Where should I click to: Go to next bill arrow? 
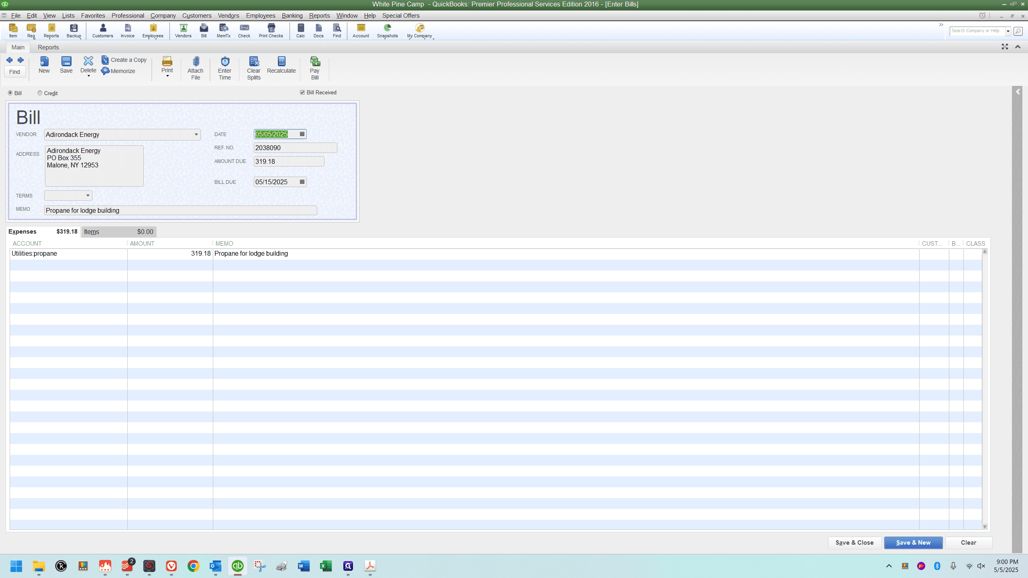20,60
